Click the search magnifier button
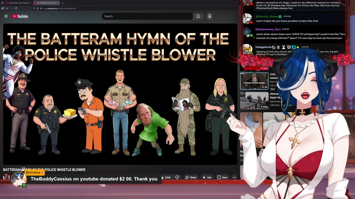 (x=198, y=16)
